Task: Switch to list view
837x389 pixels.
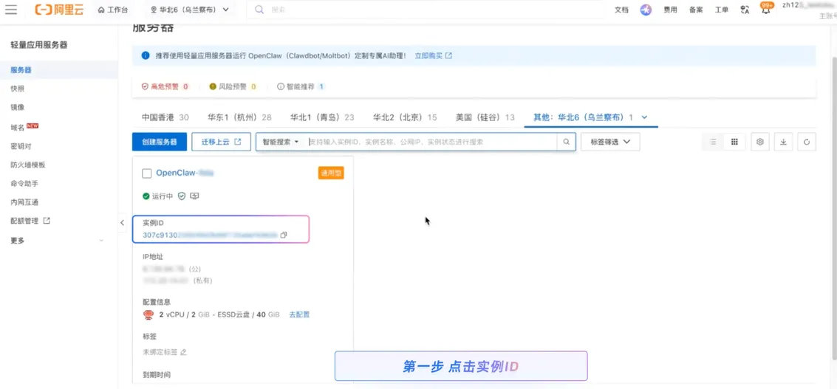Action: click(713, 142)
